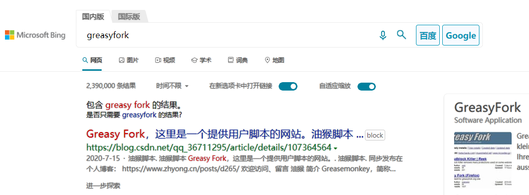
Task: Switch to the 国际版 tab
Action: click(129, 16)
